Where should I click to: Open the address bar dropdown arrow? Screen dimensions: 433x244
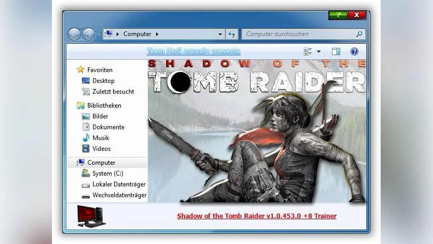pyautogui.click(x=220, y=34)
